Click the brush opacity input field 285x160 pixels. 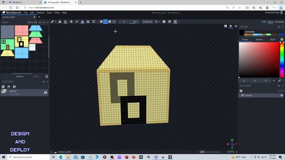point(134,22)
